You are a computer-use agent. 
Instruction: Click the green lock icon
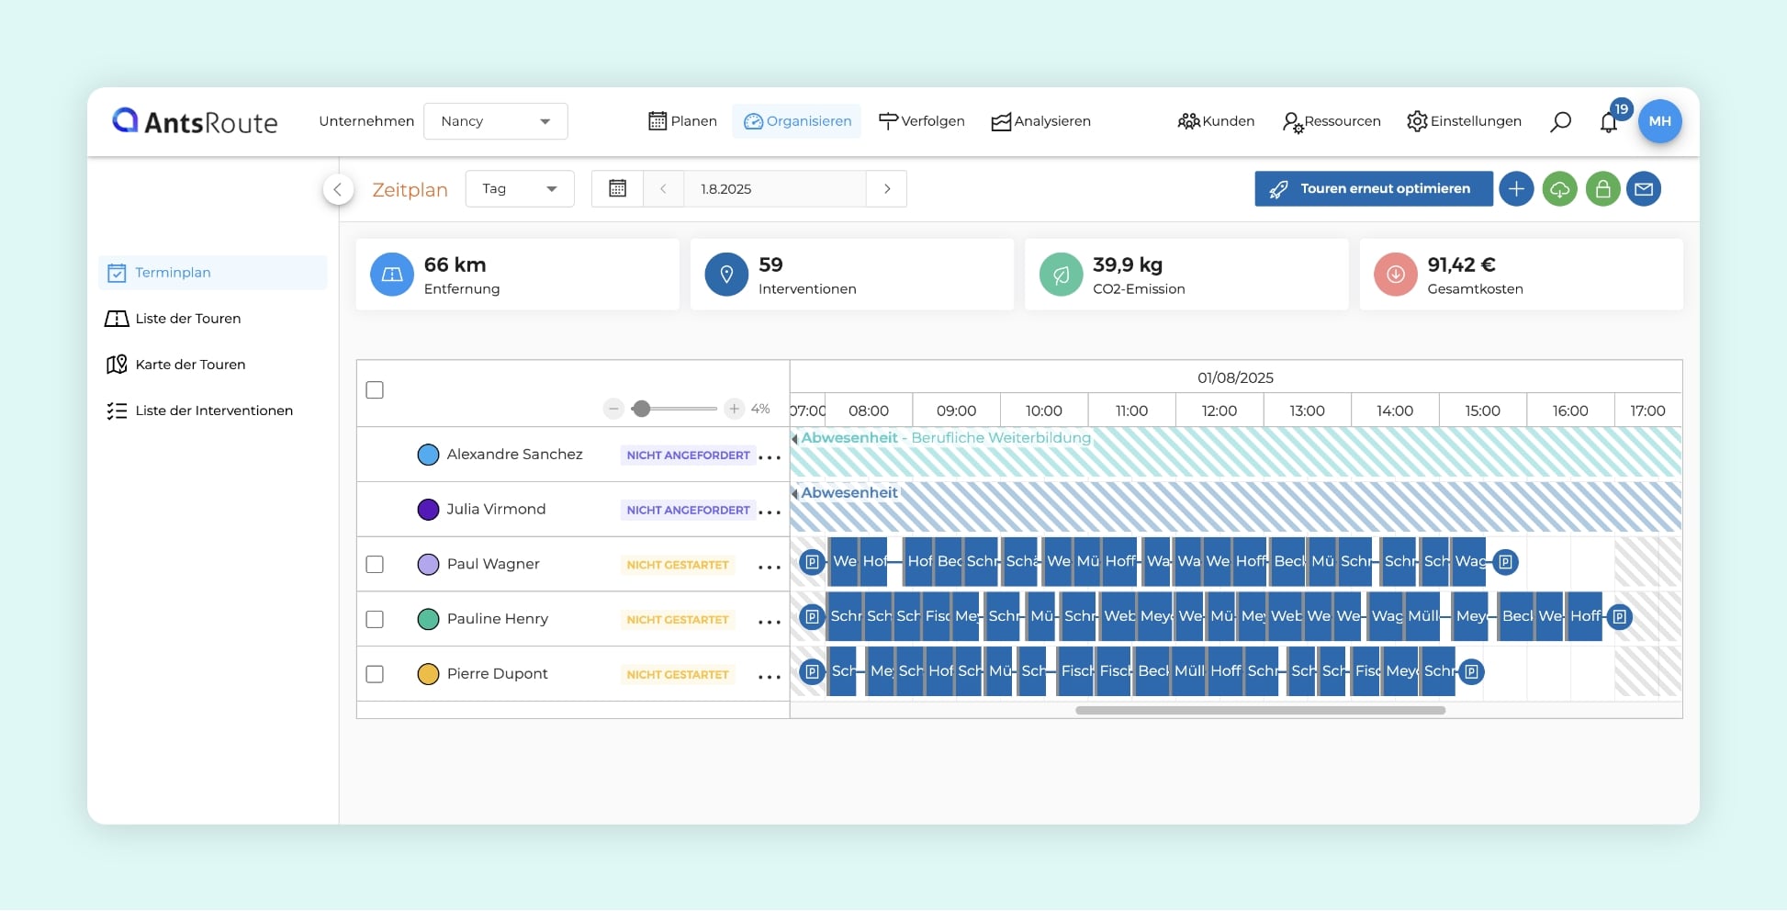pos(1602,189)
